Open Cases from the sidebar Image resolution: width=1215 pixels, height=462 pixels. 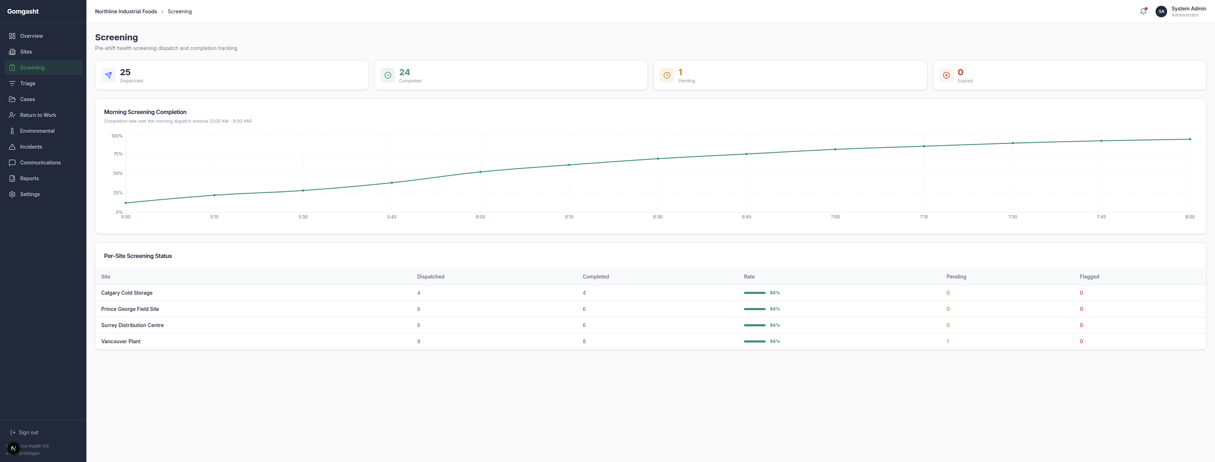tap(43, 99)
